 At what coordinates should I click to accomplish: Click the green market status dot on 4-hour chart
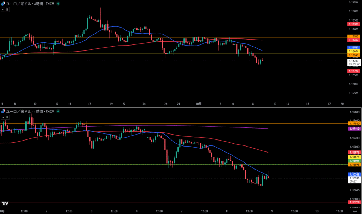tap(58, 4)
